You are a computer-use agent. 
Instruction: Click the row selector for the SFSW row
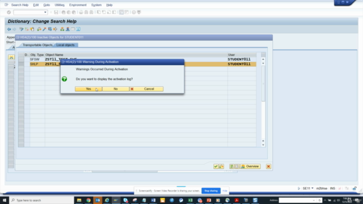pyautogui.click(x=21, y=59)
